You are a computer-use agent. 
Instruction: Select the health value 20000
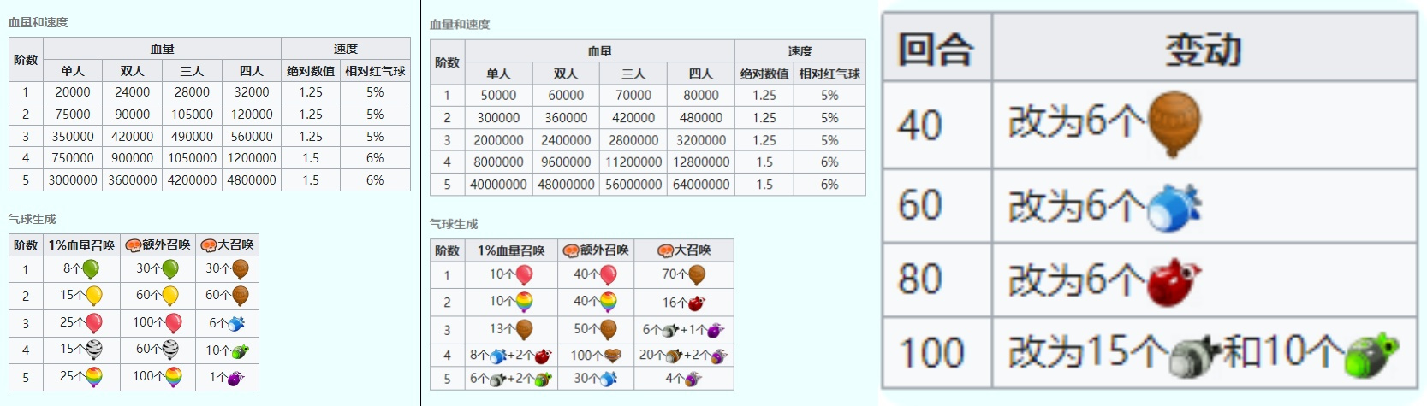click(x=73, y=92)
